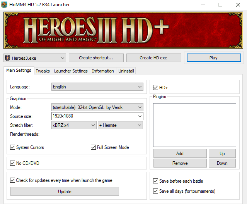Switch to the Information tab
Image resolution: width=247 pixels, height=204 pixels.
103,71
